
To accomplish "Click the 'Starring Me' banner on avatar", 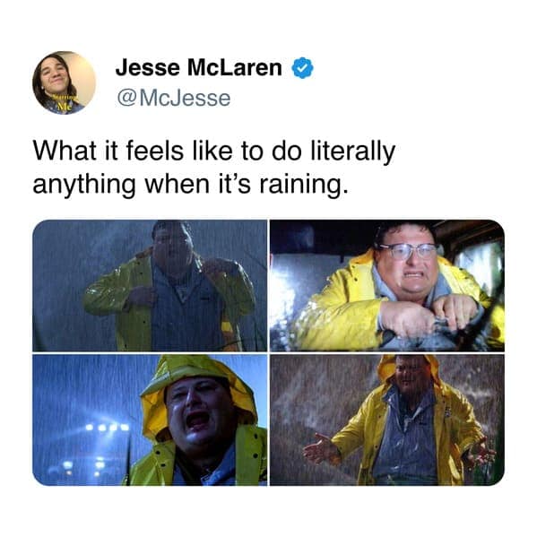I will click(64, 101).
